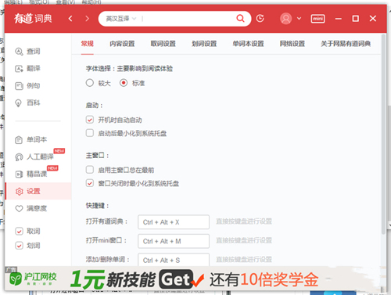391x295 pixels.
Task: Close the Youdao Dictionary window
Action: pos(373,19)
